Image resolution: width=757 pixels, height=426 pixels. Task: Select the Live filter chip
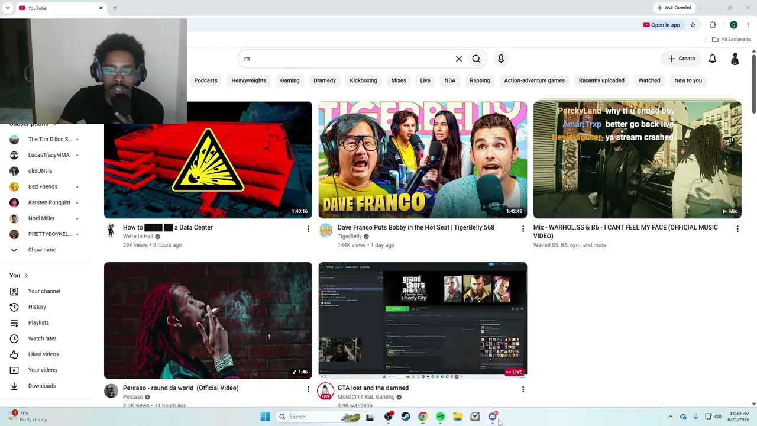pos(425,80)
